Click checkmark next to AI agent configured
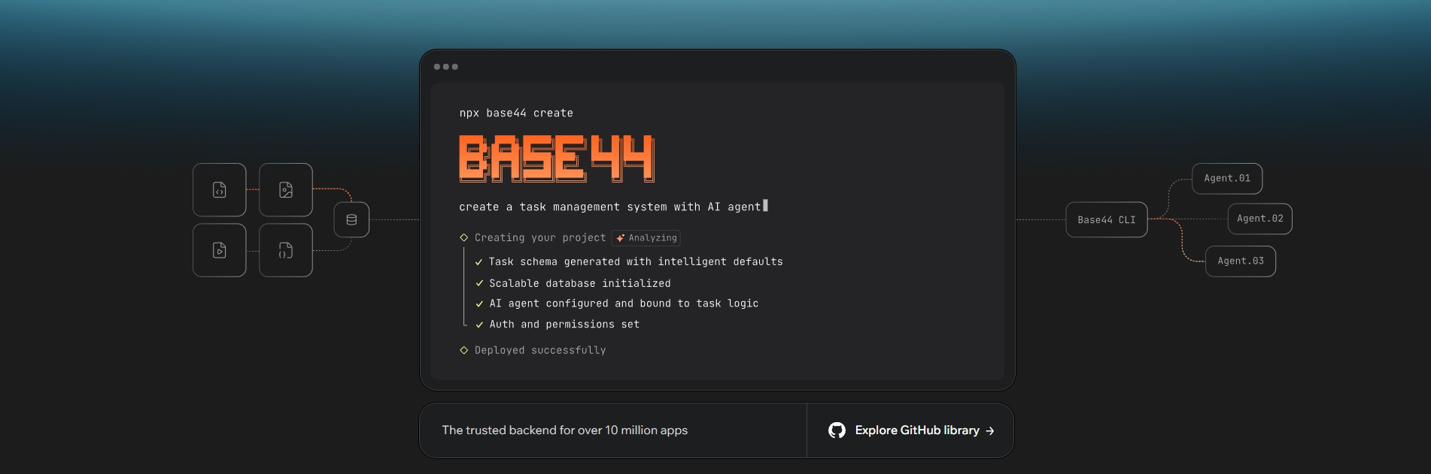 pyautogui.click(x=479, y=304)
